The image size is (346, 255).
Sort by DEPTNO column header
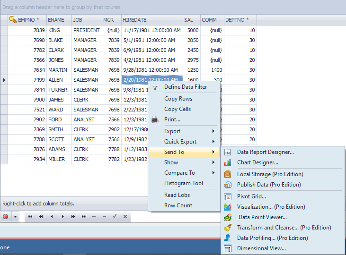(240, 20)
